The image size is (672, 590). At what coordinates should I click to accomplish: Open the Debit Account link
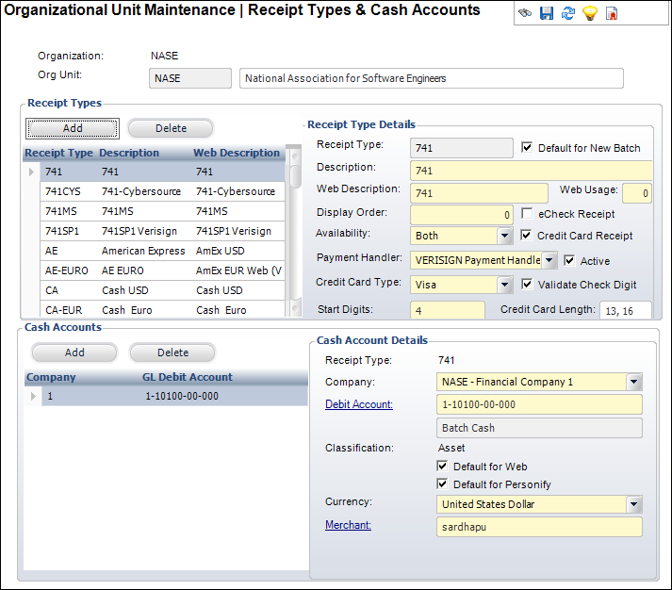(358, 404)
